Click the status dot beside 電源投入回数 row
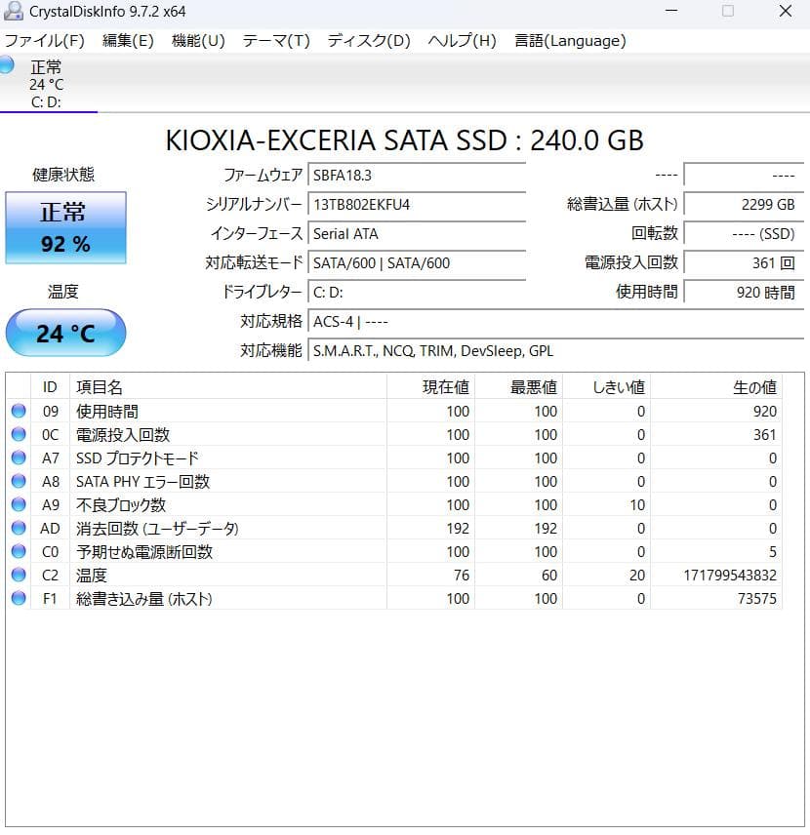 [20, 434]
